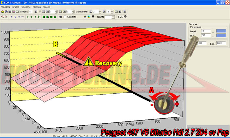Viewport: 230px width, 138px height.
Task: Click the Esa hex value field
Action: pyautogui.click(x=221, y=43)
